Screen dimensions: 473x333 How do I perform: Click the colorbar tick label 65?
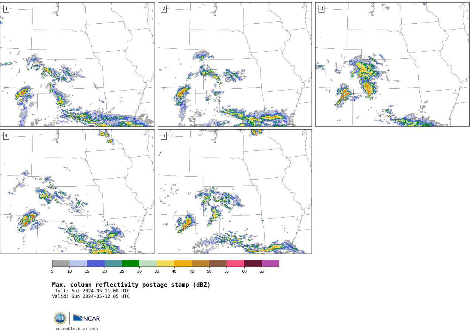[x=262, y=271]
